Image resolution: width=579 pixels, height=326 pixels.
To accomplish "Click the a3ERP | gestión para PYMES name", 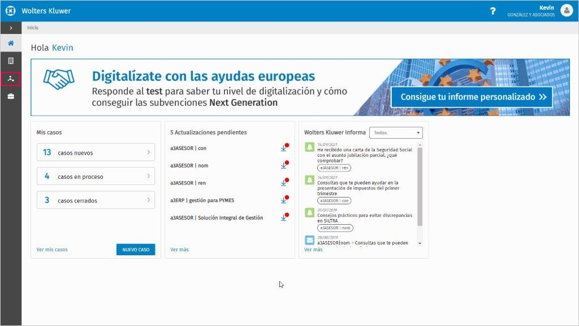I will click(202, 200).
